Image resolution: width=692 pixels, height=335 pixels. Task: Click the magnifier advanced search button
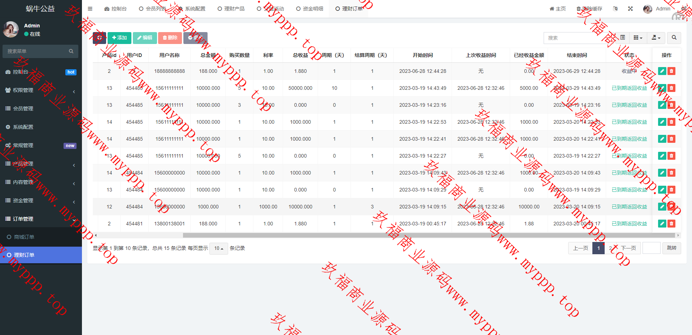tap(674, 38)
